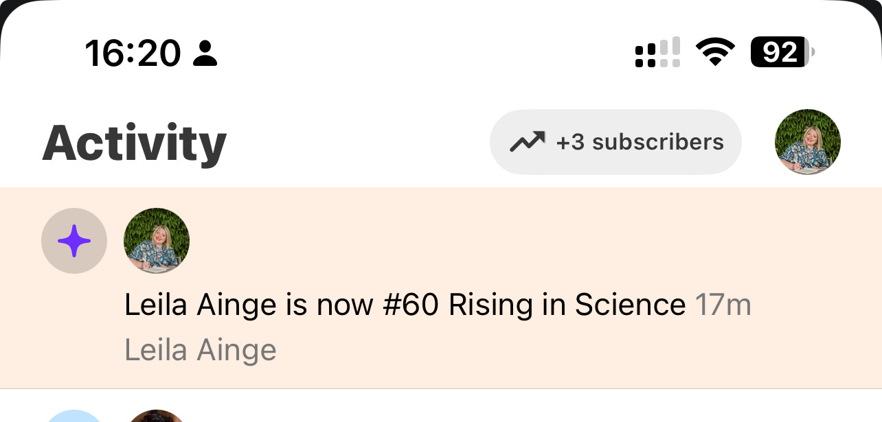Tap the "subscribers" word in the pill

pos(658,142)
